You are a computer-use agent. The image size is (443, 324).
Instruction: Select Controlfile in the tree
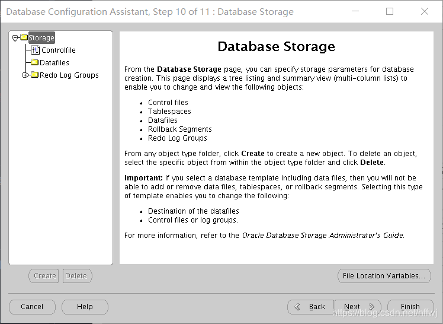[x=59, y=50]
